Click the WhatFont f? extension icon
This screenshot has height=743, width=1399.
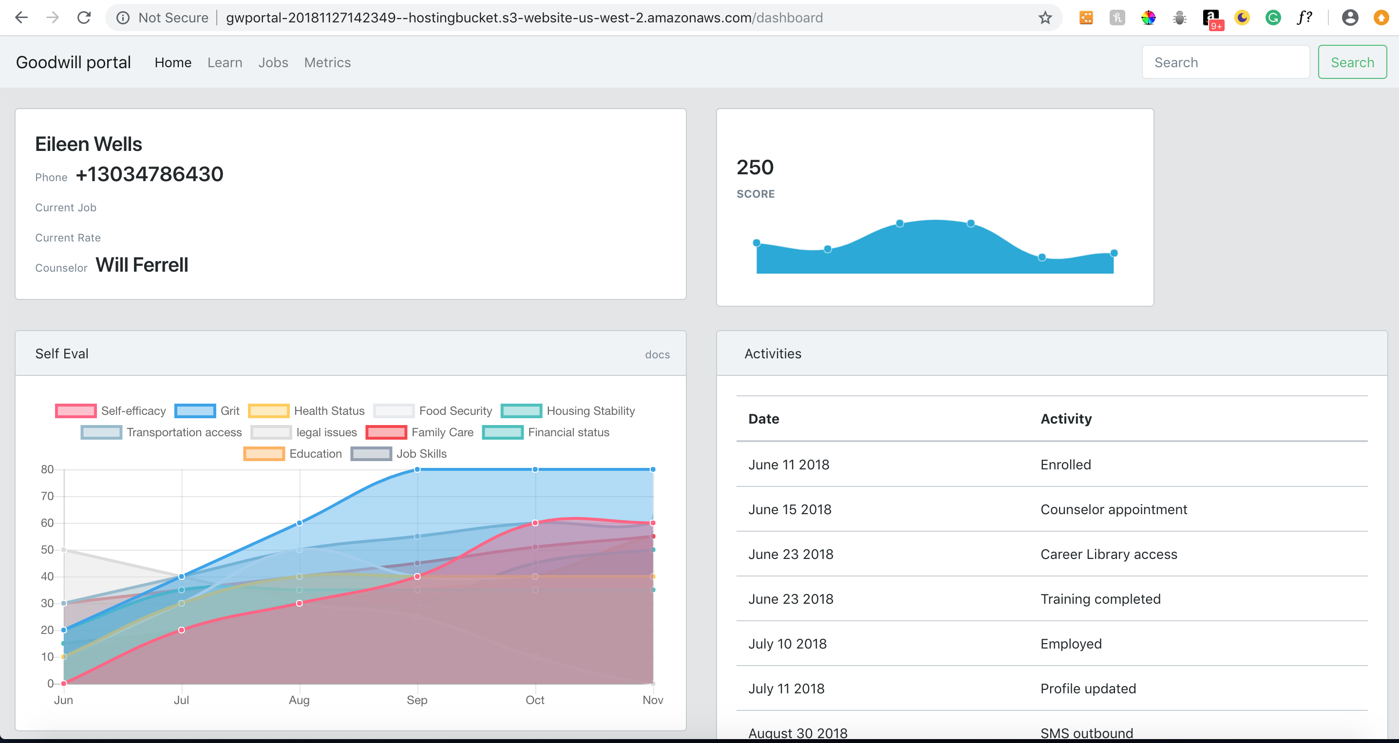(1304, 18)
